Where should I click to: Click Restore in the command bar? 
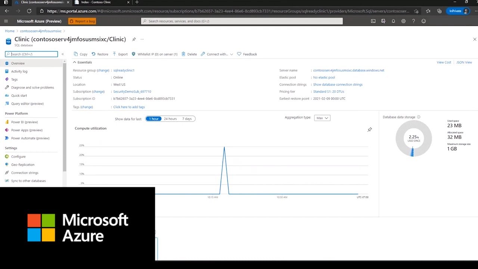pyautogui.click(x=100, y=54)
